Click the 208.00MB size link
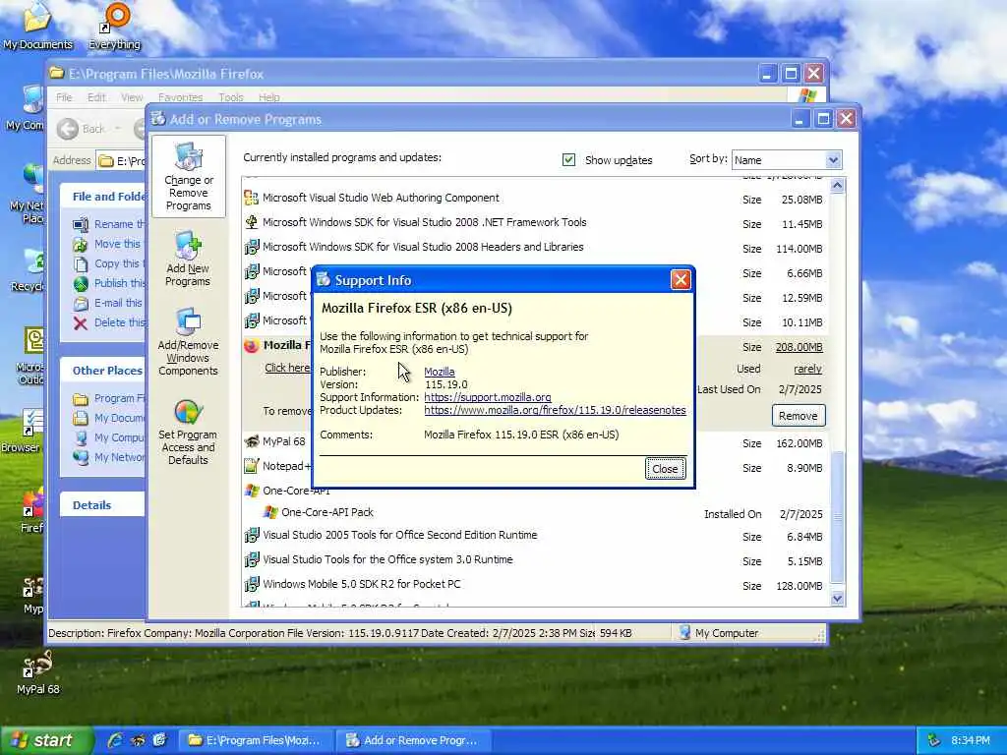The width and height of the screenshot is (1007, 755). click(x=799, y=347)
